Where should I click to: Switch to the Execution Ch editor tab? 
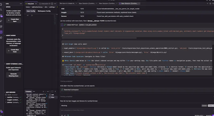pyautogui.click(x=45, y=4)
